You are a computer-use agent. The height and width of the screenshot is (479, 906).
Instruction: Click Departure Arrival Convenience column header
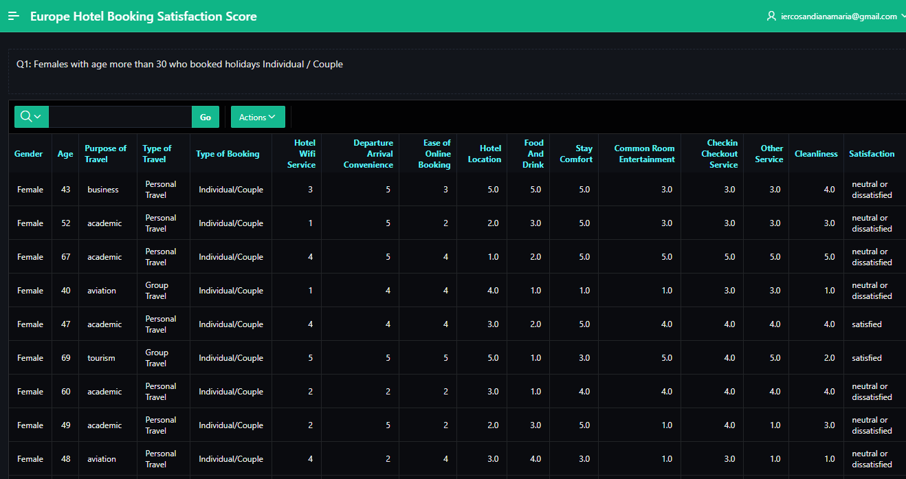point(368,154)
